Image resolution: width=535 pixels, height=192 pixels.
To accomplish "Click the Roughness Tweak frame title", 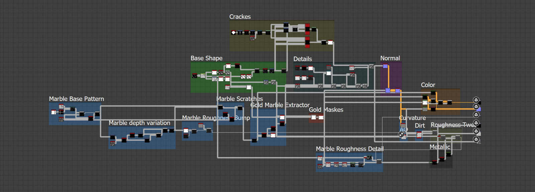I will pos(453,125).
